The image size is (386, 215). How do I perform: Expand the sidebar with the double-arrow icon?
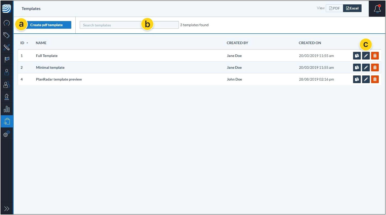point(7,209)
